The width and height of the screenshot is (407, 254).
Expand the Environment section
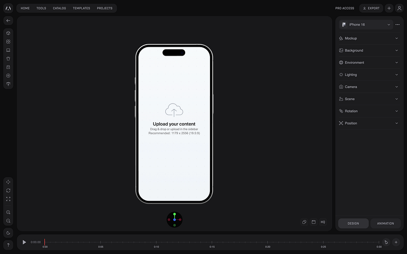(x=369, y=63)
